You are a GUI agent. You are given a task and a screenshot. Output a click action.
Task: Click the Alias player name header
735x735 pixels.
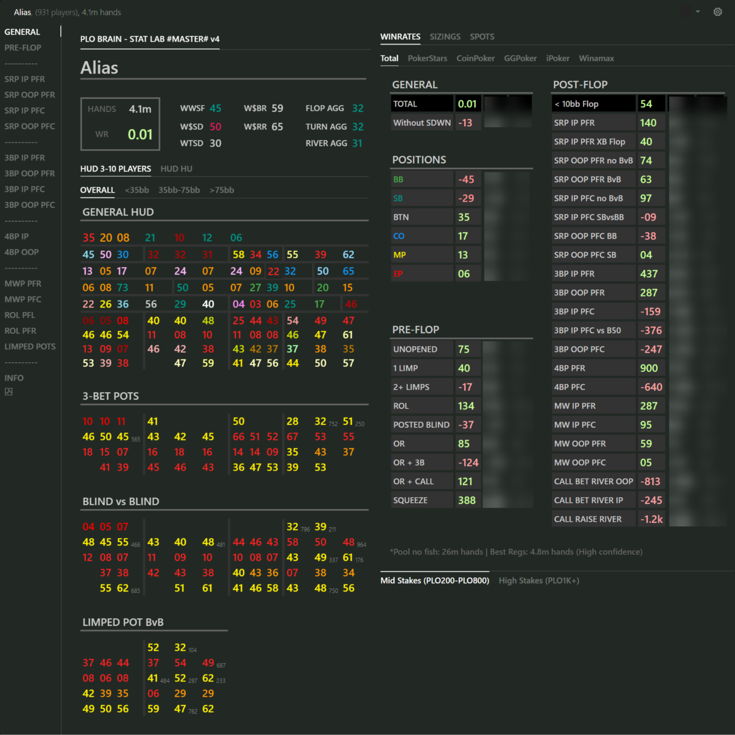click(99, 67)
